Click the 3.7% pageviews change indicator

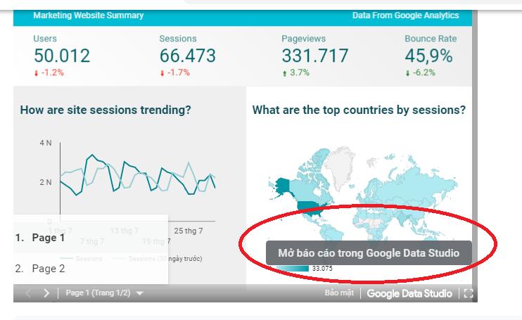pyautogui.click(x=295, y=72)
